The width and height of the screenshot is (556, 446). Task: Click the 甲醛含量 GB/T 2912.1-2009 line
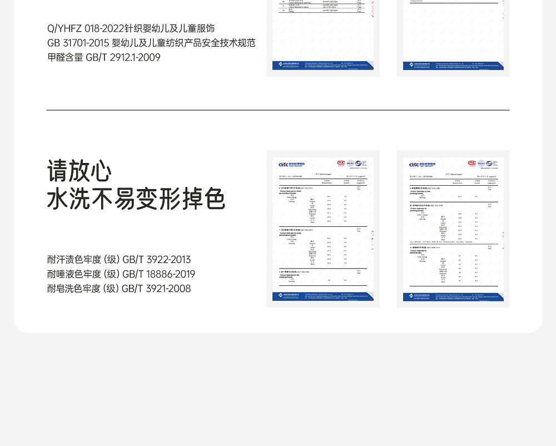[x=103, y=57]
